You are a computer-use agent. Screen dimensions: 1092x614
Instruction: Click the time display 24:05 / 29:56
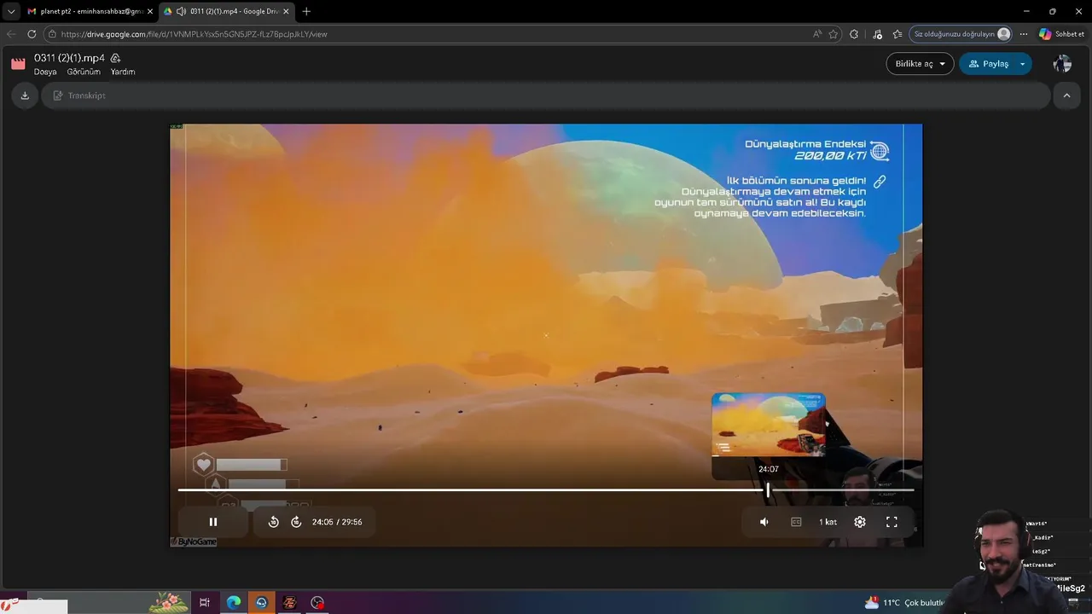pos(337,522)
